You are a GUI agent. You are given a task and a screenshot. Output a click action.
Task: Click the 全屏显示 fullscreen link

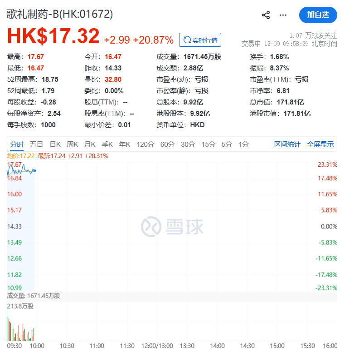point(320,144)
